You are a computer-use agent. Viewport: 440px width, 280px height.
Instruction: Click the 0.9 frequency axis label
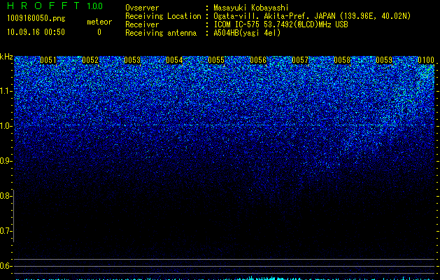point(5,161)
